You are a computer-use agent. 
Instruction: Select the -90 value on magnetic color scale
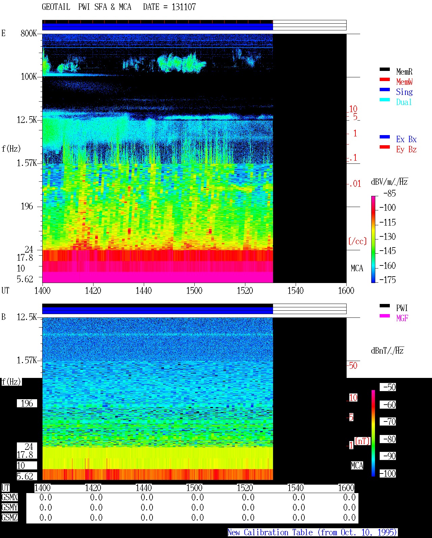389,456
